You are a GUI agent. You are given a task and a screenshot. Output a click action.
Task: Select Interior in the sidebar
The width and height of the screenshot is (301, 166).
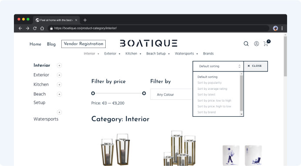(42, 65)
